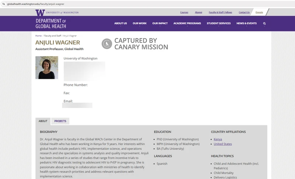Open the Courses link
This screenshot has height=179, width=295.
tap(184, 13)
